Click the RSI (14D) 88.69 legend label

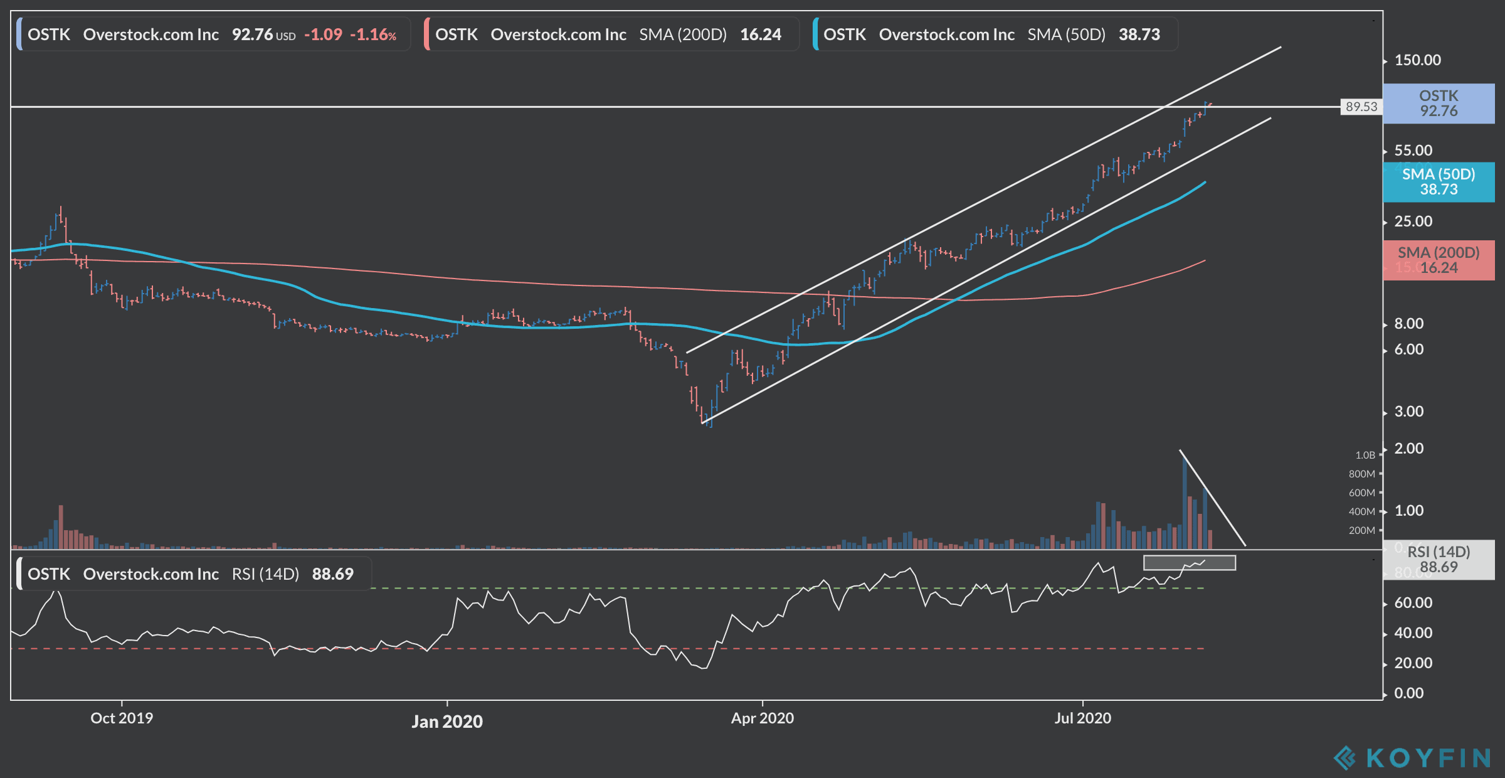194,573
